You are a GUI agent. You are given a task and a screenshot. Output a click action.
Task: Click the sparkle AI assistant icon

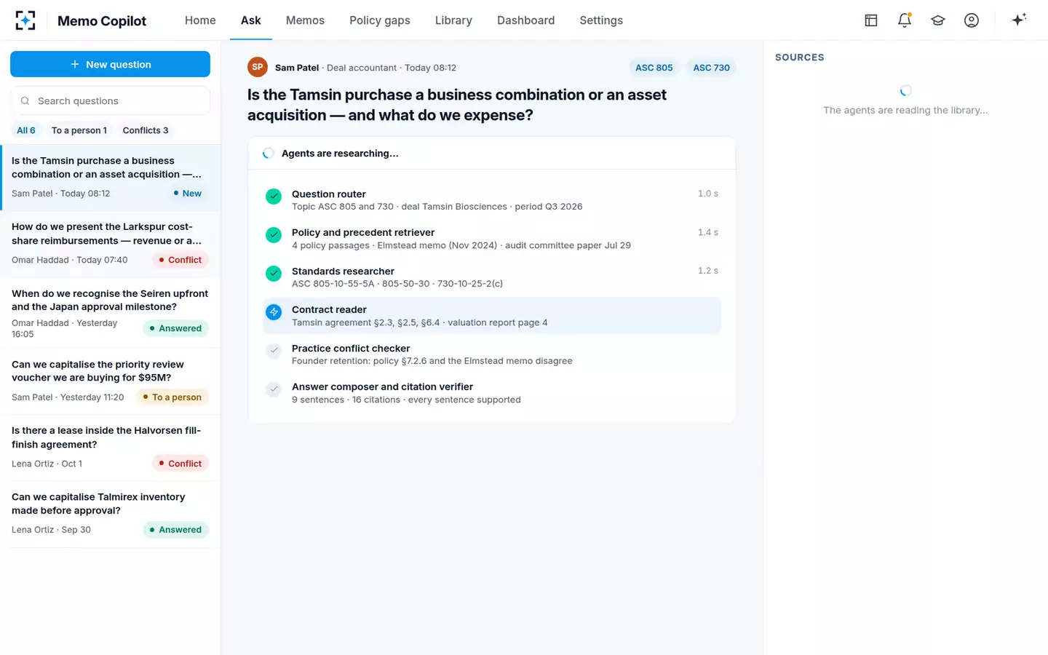pyautogui.click(x=1019, y=20)
